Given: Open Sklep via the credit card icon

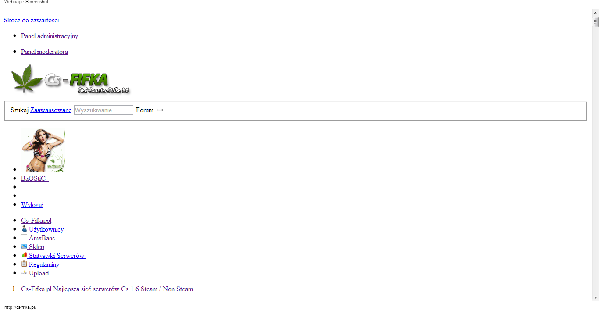Looking at the screenshot, I should (24, 246).
